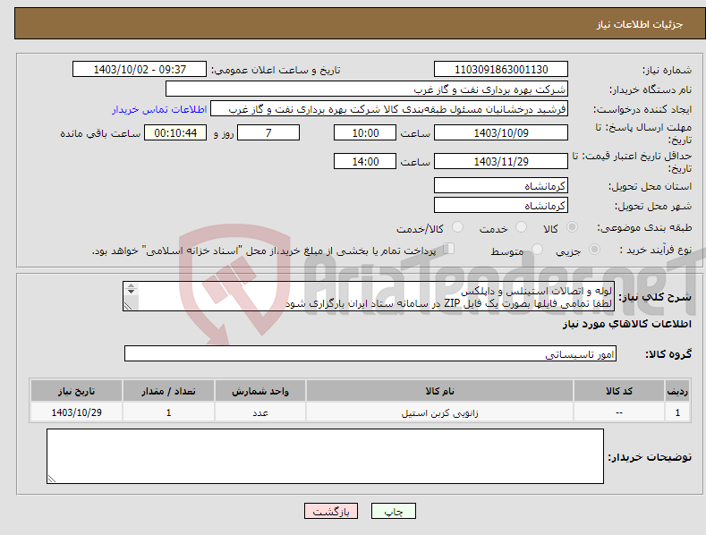Click the تاریخ نیاز column header
The width and height of the screenshot is (706, 535).
77,391
